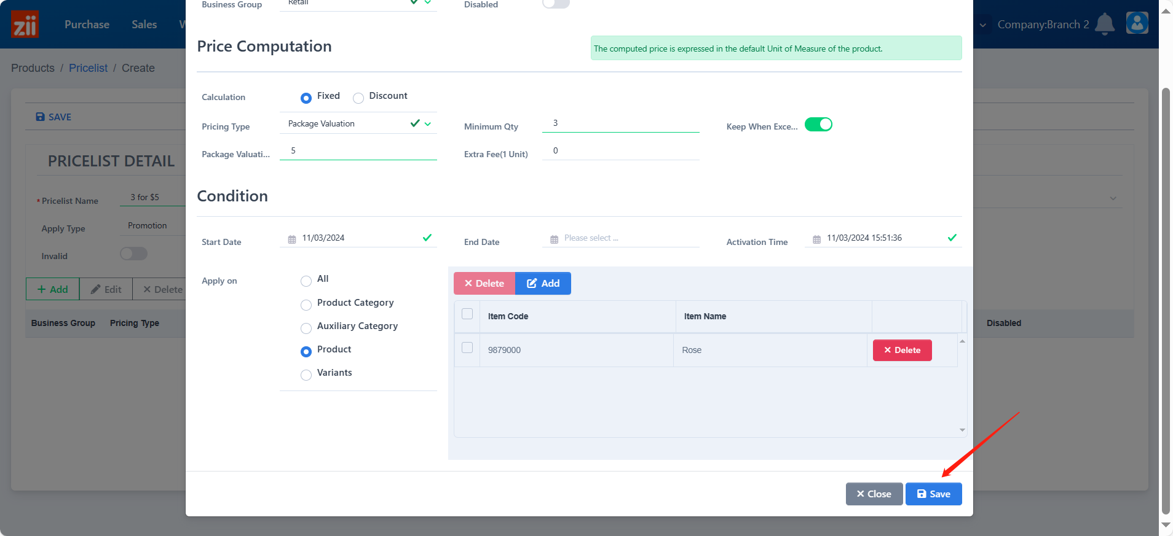This screenshot has width=1173, height=536.
Task: Click the Start Date calendar icon
Action: point(292,239)
